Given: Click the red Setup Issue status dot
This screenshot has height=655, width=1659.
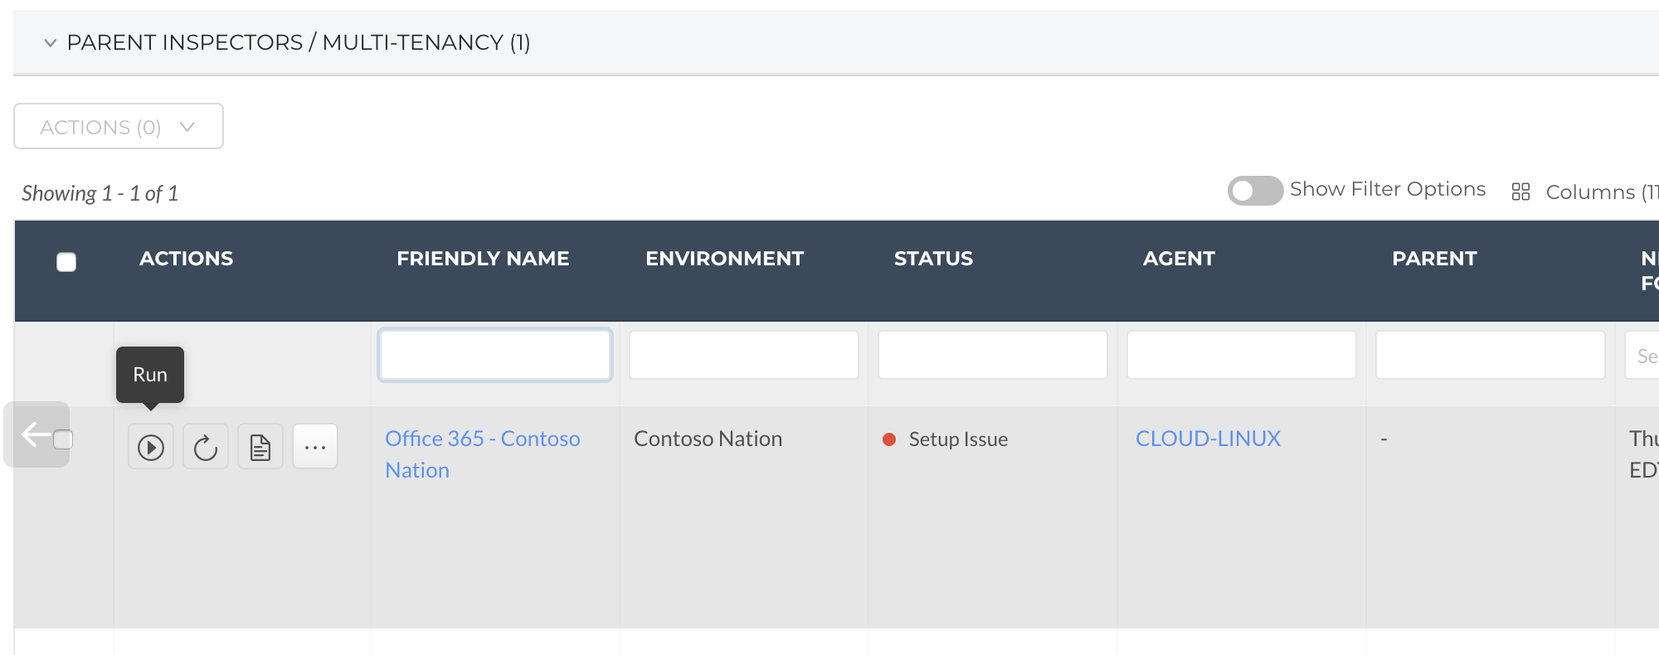Looking at the screenshot, I should coord(889,439).
